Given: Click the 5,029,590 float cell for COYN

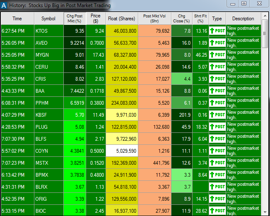Looking at the screenshot, I should pyautogui.click(x=122, y=151).
